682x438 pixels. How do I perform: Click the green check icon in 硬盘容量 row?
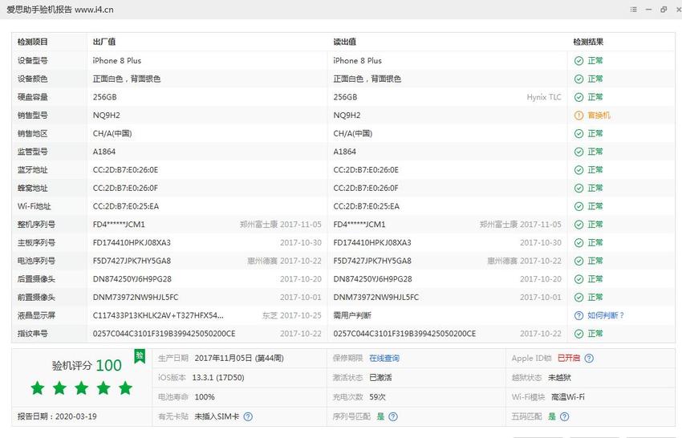(x=578, y=97)
